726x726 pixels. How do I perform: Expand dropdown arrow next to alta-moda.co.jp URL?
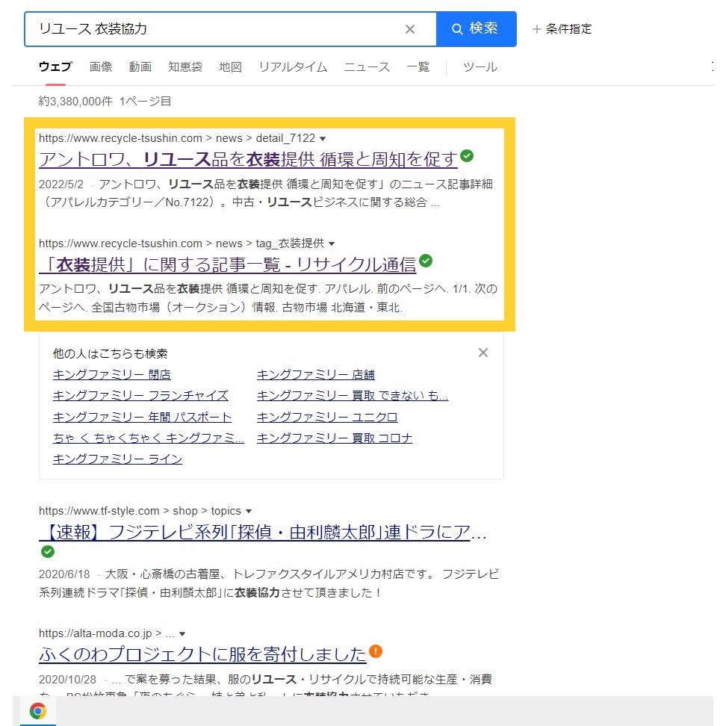click(182, 634)
